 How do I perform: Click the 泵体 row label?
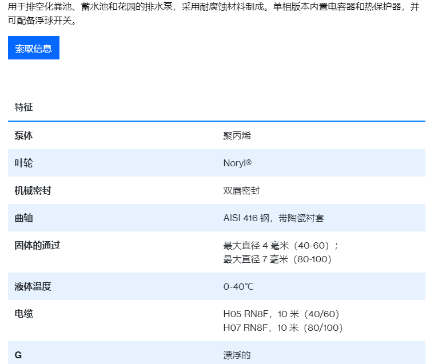[24, 135]
